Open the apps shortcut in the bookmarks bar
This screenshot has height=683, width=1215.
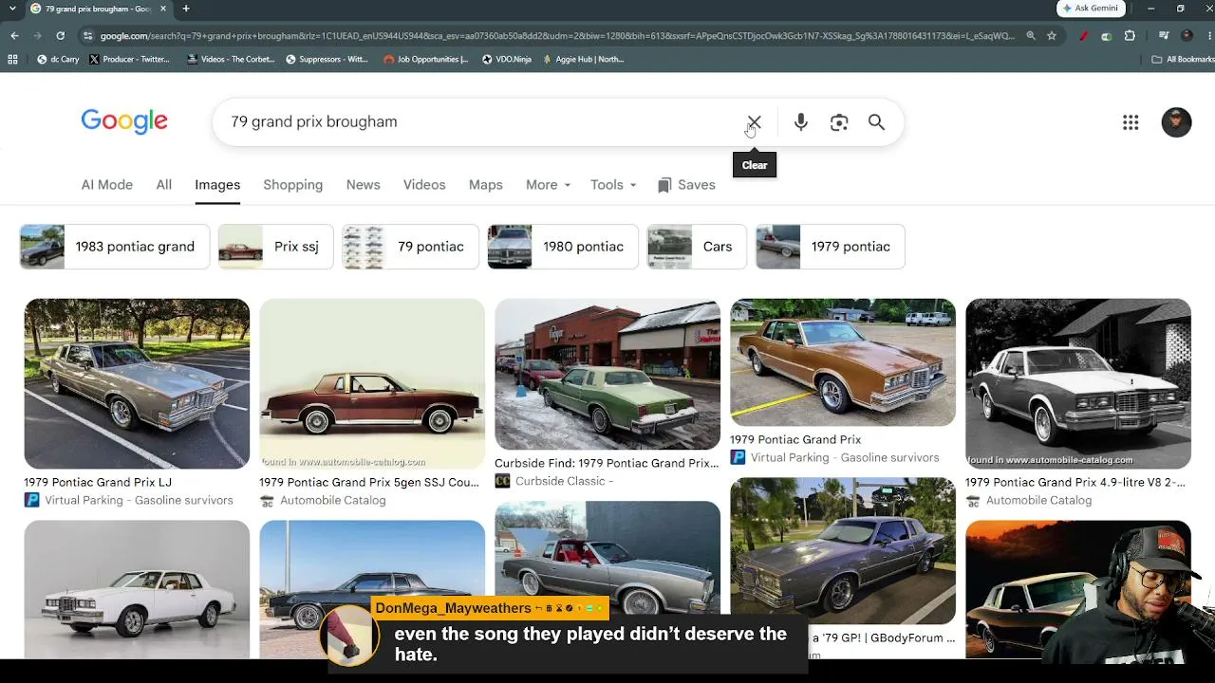(12, 59)
